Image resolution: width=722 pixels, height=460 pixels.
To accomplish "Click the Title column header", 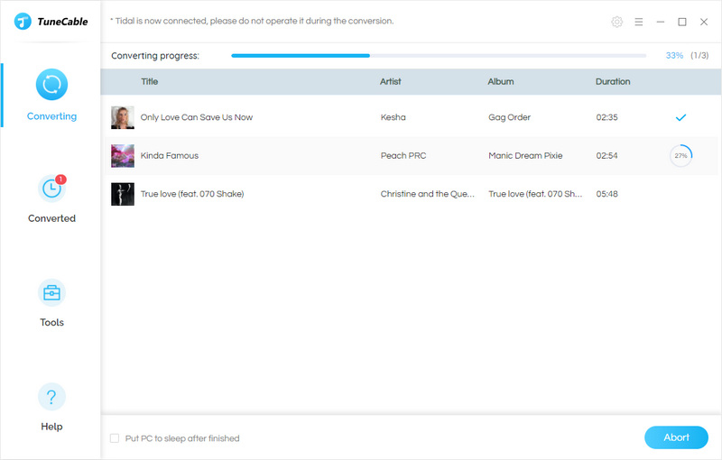I will (149, 81).
